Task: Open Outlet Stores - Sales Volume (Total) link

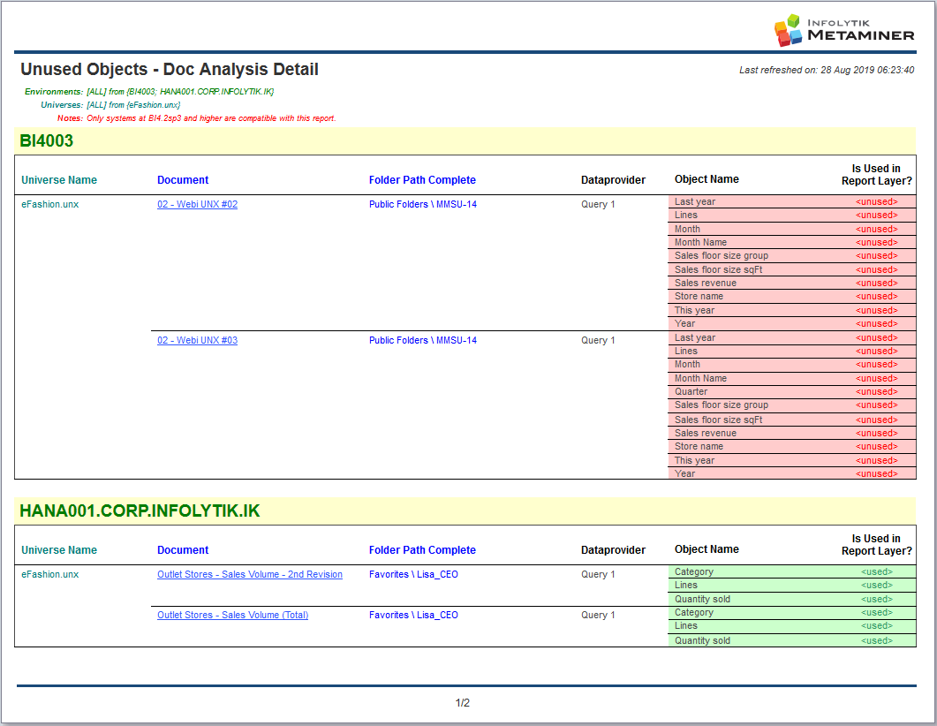Action: pos(232,615)
